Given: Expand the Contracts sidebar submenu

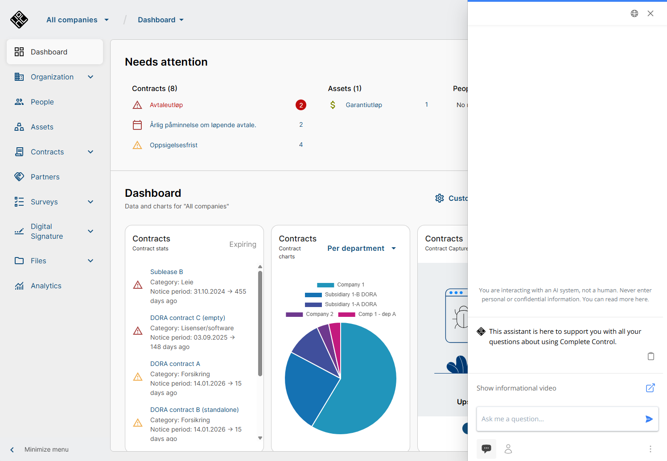Looking at the screenshot, I should [91, 152].
